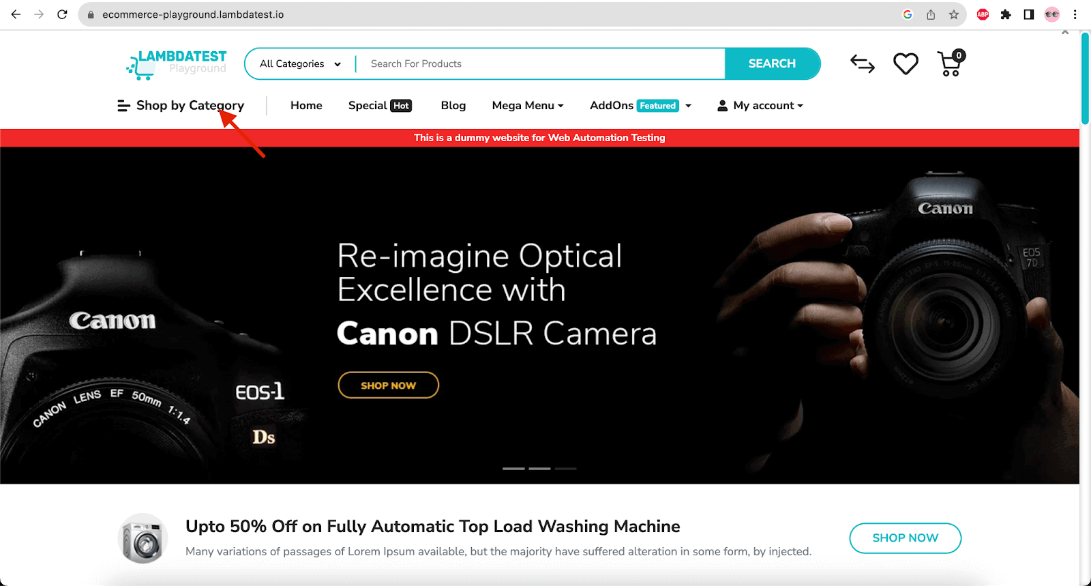Expand the AddOns Featured menu
Image resolution: width=1091 pixels, height=586 pixels.
640,106
